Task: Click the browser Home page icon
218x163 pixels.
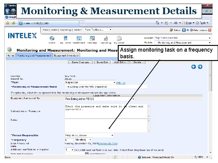Action: tap(157, 23)
